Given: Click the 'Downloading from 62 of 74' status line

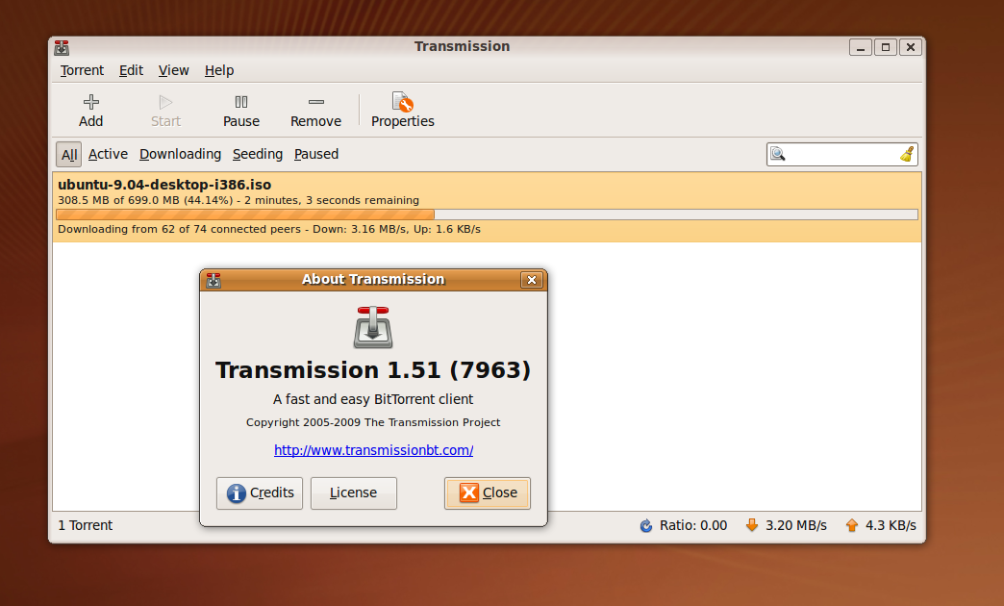Looking at the screenshot, I should click(269, 229).
